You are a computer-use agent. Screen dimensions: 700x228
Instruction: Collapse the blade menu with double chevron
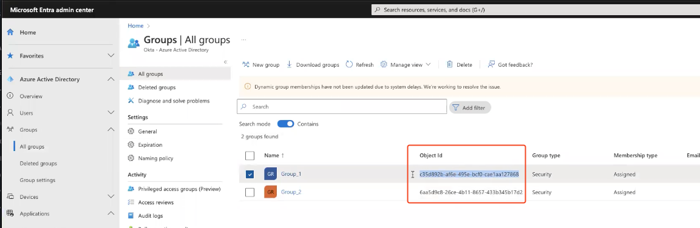click(x=225, y=62)
